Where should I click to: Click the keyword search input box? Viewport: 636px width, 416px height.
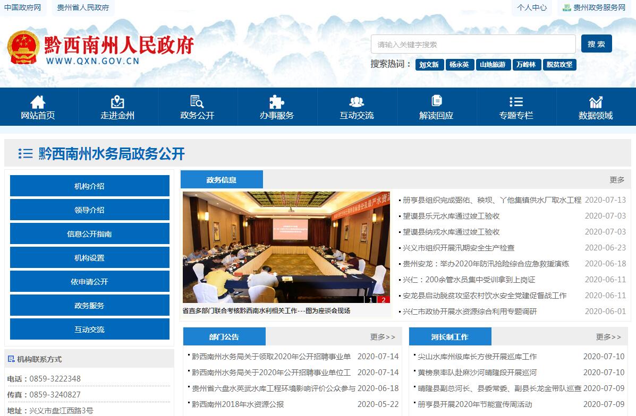(473, 44)
